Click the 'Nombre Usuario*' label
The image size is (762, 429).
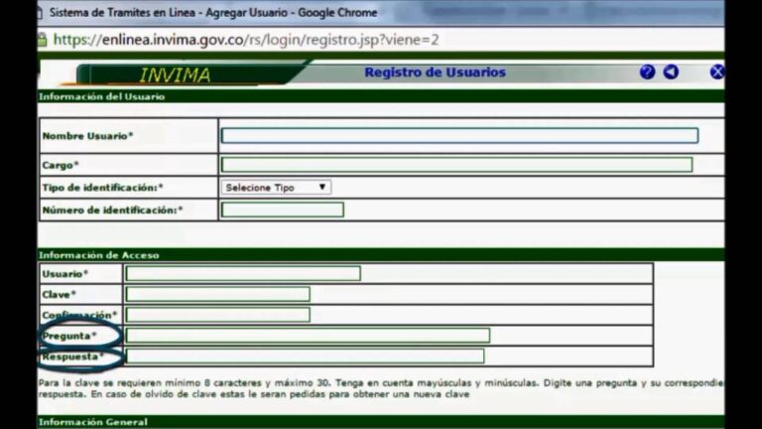pos(88,136)
